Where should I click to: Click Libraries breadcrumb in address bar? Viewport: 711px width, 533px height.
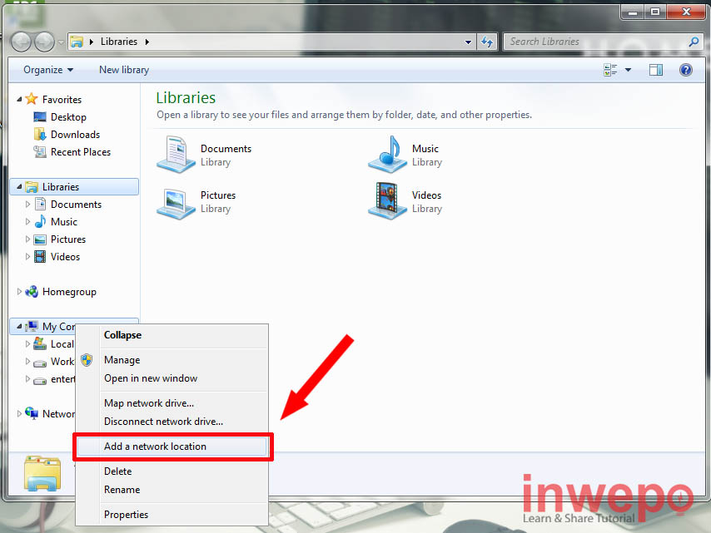coord(119,42)
